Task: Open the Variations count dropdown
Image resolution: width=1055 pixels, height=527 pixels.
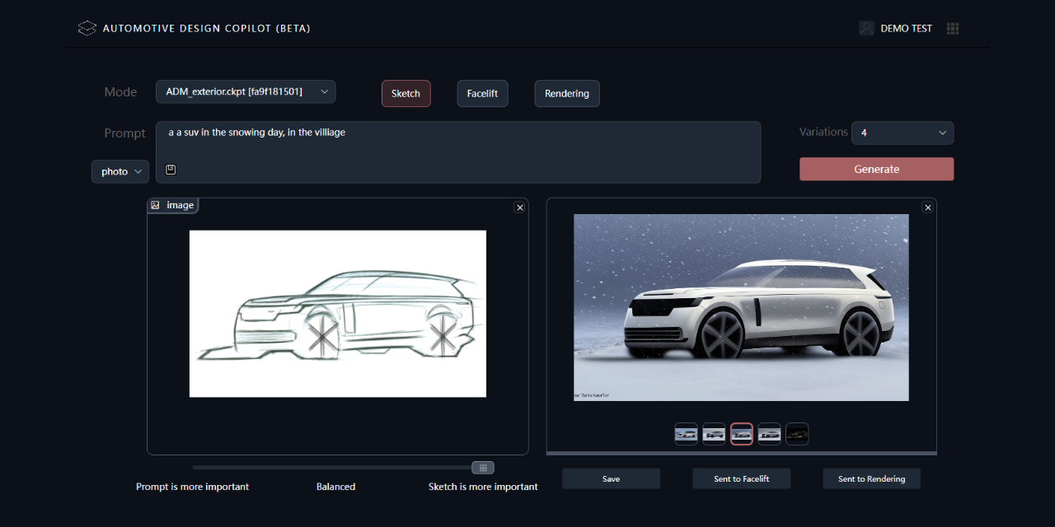Action: (x=902, y=133)
